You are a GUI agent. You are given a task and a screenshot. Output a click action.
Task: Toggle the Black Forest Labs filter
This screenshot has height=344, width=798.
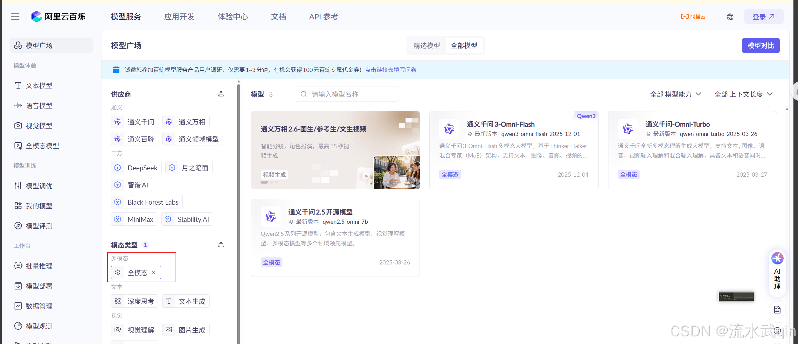click(x=147, y=202)
